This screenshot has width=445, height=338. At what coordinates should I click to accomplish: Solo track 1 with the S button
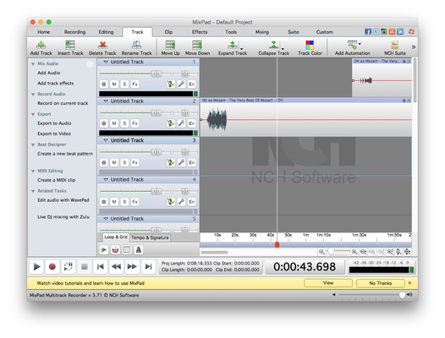pos(124,84)
